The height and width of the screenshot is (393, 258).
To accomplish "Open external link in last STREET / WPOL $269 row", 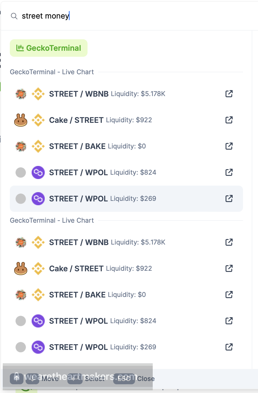I will click(229, 347).
